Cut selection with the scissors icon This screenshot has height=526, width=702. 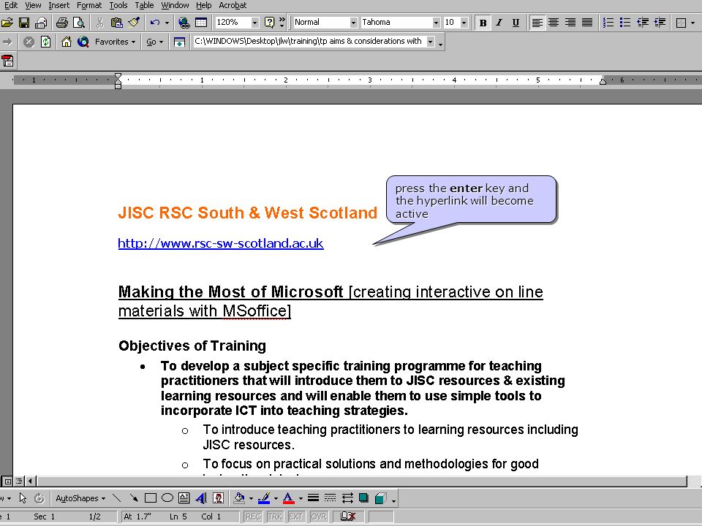click(x=100, y=23)
